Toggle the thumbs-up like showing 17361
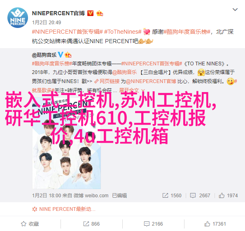Viewport: 245px width, 231px height. pos(215,224)
